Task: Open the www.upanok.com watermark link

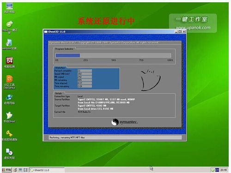Action: click(193, 28)
